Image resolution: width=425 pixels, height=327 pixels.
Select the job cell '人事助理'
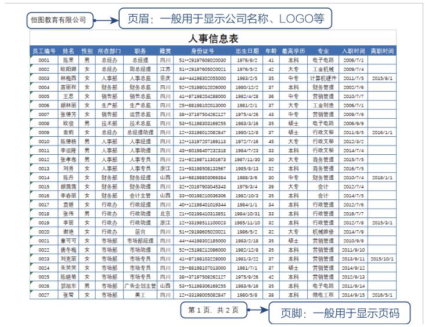click(140, 151)
